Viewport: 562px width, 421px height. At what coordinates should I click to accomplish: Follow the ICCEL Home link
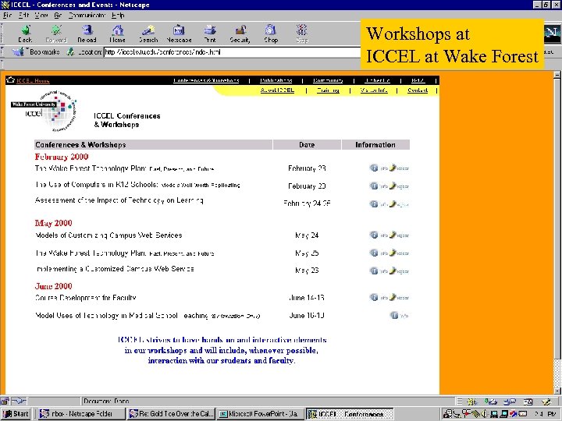33,80
